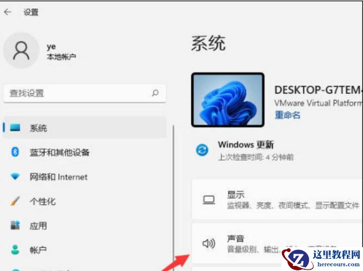Click the VMware Virtual Platform text
Viewport: 363px width, 271px height.
[x=319, y=103]
